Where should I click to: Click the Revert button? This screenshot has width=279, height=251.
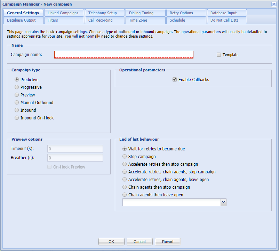coord(168,242)
